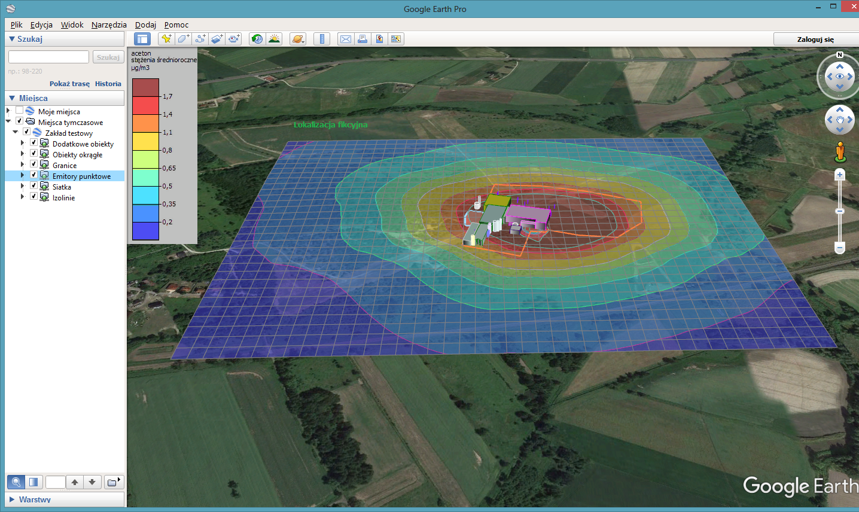Collapse the Miejsca tymczasowe node

[x=8, y=121]
